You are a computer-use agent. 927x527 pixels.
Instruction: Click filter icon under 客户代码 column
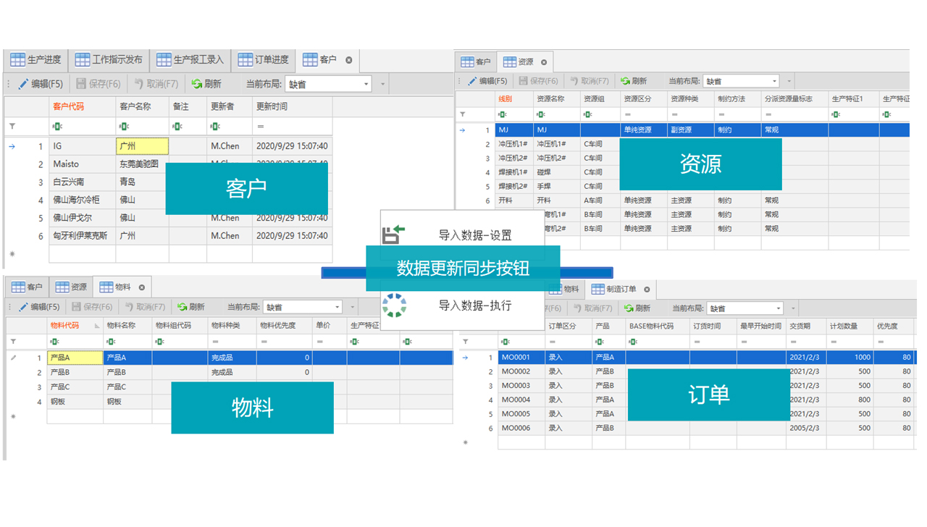[x=56, y=126]
